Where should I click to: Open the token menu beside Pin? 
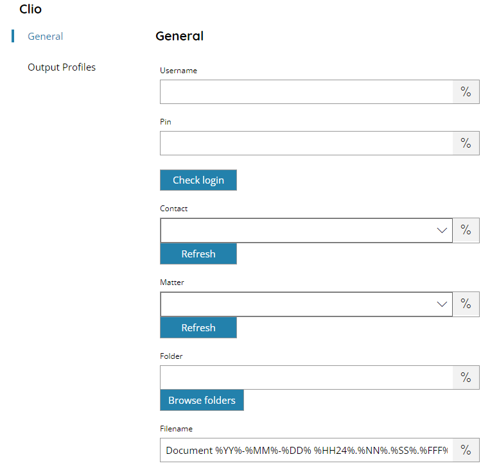(x=466, y=143)
